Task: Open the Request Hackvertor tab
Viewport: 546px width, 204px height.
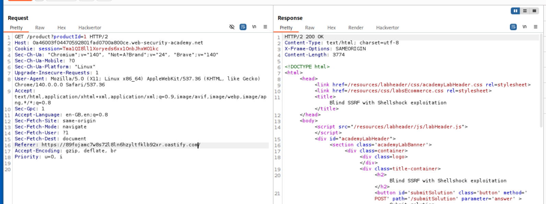Action: 90,28
